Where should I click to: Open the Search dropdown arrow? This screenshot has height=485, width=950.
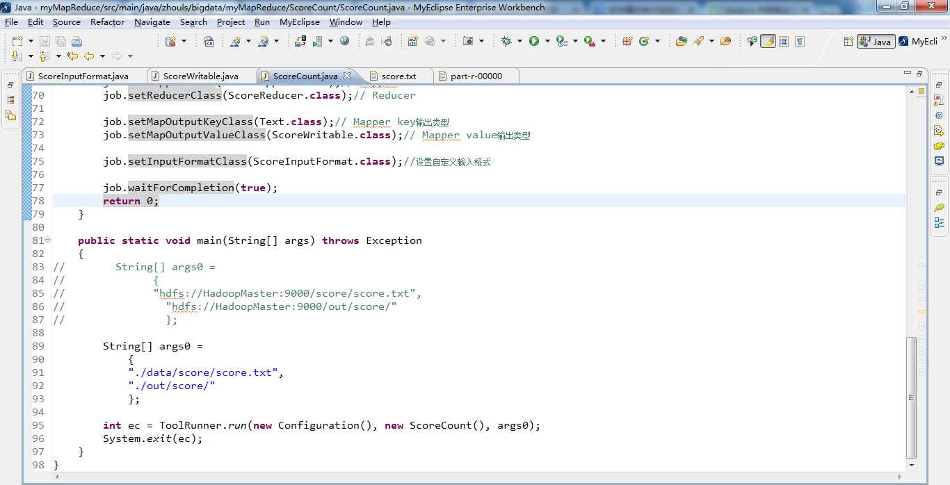tap(711, 41)
